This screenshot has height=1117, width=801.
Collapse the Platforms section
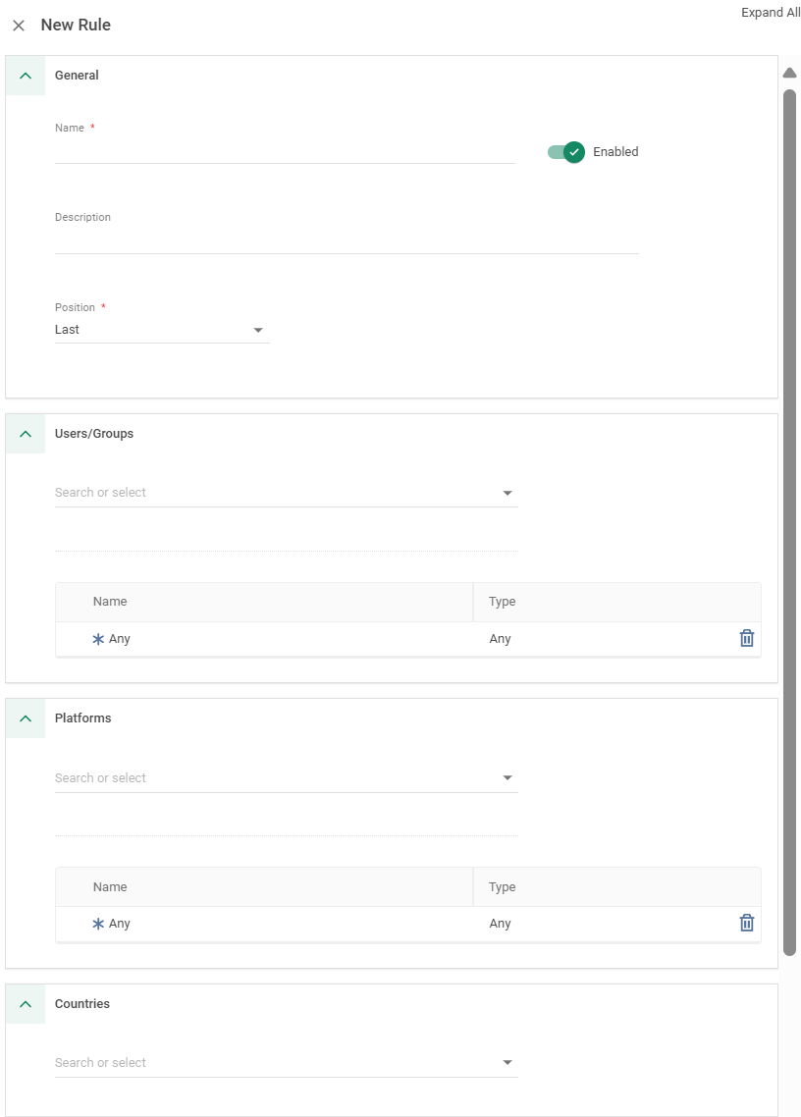[26, 718]
